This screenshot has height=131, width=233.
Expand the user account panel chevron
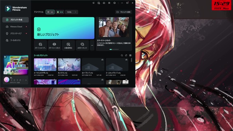click(x=26, y=80)
